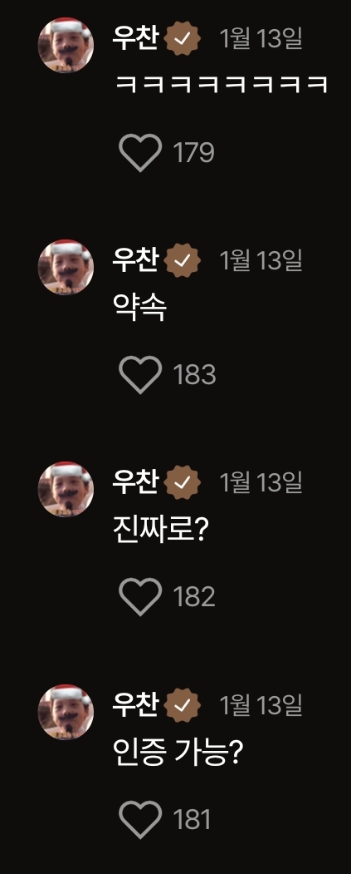351x874 pixels.
Task: Select the 인증 가능? comment text
Action: (179, 753)
